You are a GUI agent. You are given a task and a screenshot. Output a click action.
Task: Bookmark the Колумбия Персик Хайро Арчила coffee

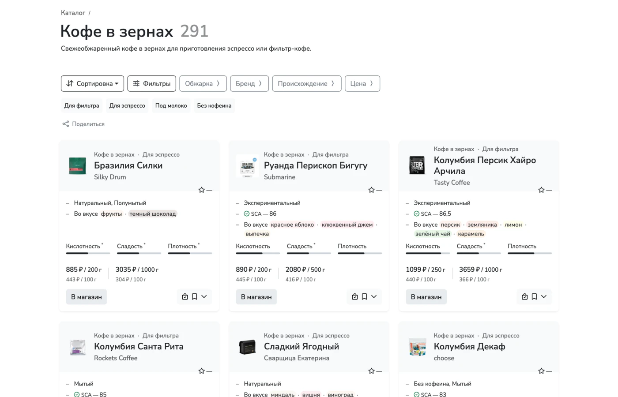click(x=534, y=297)
